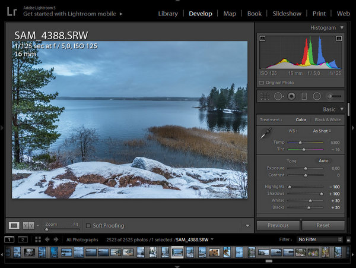Toggle highlight clipping indicator in histogram
Image resolution: width=356 pixels, height=268 pixels.
(x=338, y=39)
